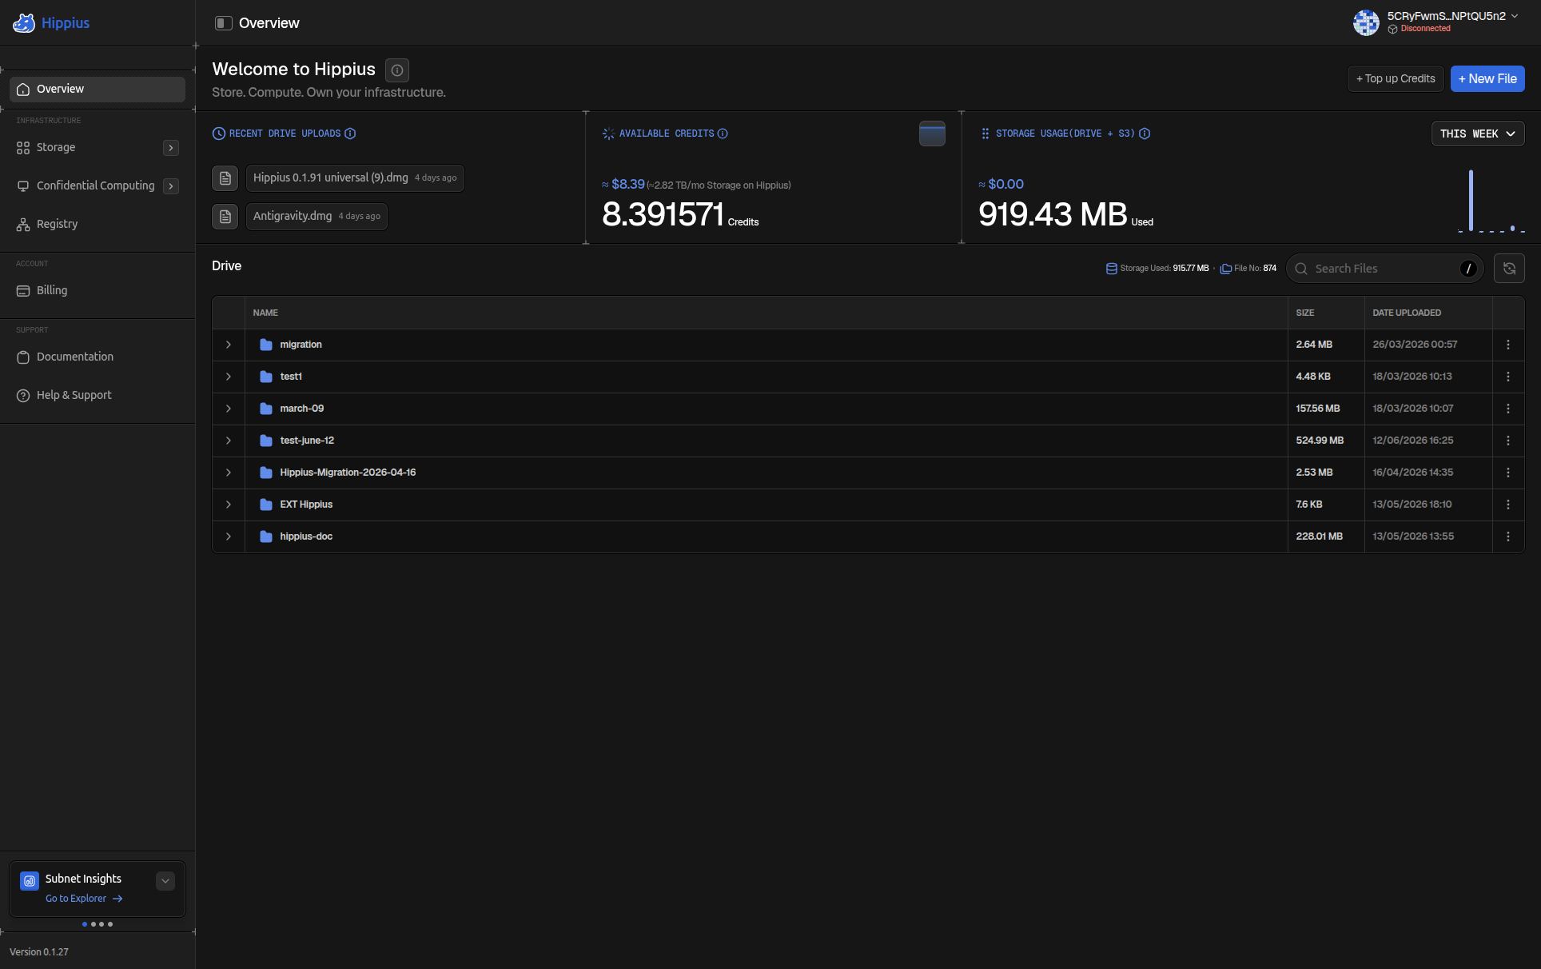Viewport: 1541px width, 969px height.
Task: Click the Available Credits info icon
Action: pyautogui.click(x=723, y=134)
